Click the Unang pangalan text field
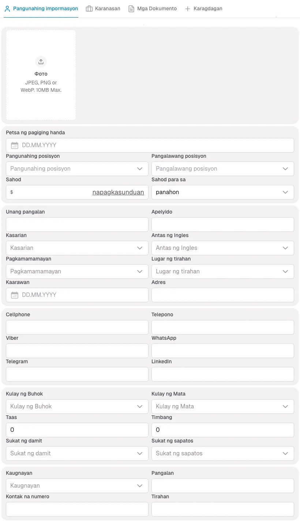300x521 pixels. click(x=77, y=225)
